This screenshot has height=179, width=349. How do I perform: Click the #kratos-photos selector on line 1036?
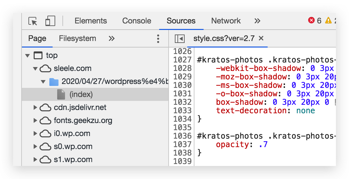point(230,136)
